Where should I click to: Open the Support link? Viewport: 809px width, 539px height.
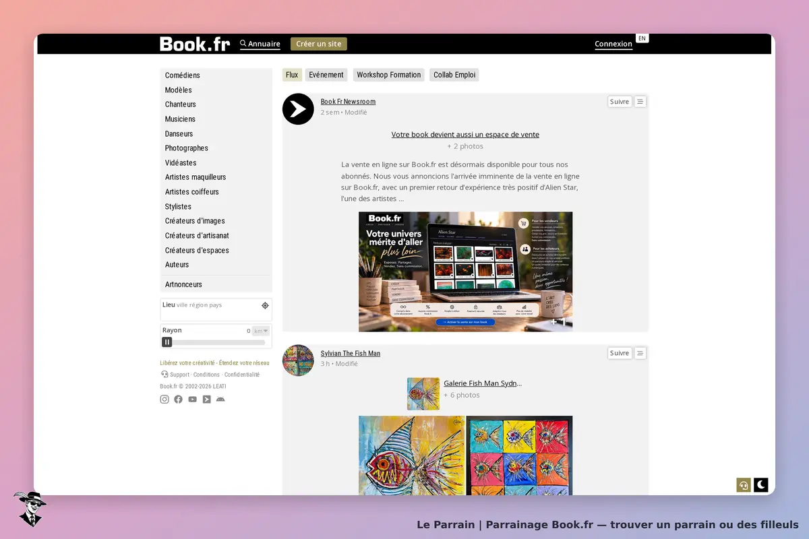click(179, 375)
